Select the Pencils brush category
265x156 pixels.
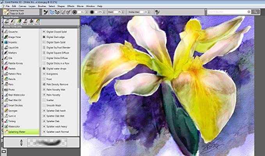tap(21, 79)
